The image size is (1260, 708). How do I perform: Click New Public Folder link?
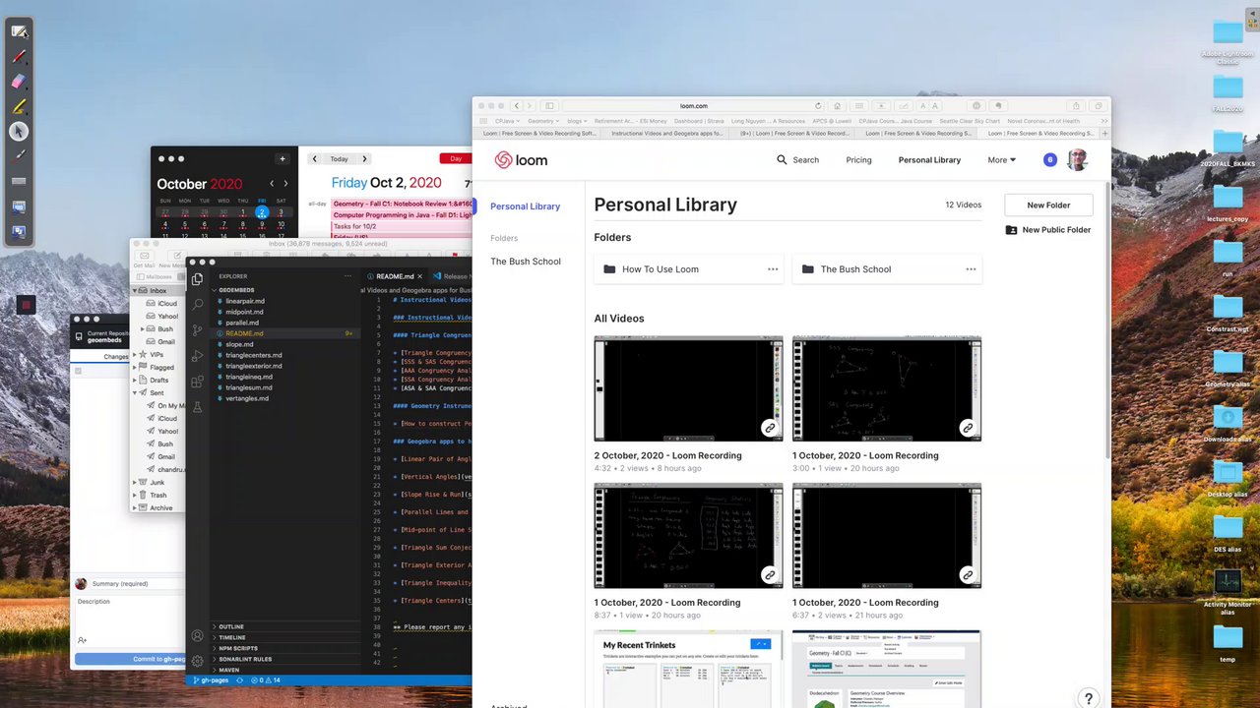pos(1047,230)
